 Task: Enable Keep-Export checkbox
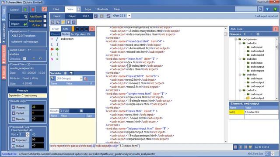pos(45,21)
